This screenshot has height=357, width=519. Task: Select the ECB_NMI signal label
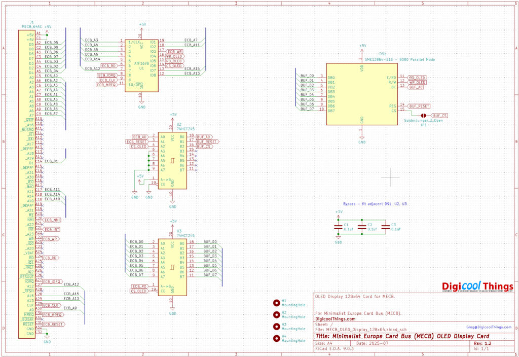tap(52, 220)
